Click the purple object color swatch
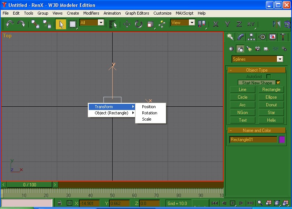The width and height of the screenshot is (292, 209). coord(282,140)
